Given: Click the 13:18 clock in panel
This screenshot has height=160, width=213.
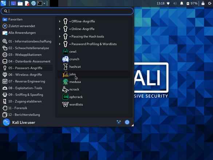Looking at the screenshot, I should click(161, 3).
